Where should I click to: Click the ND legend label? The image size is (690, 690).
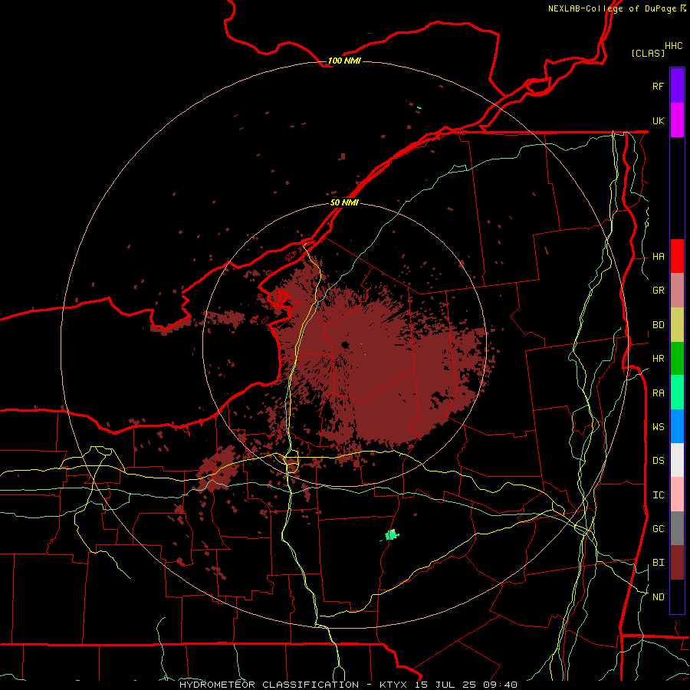coord(659,597)
